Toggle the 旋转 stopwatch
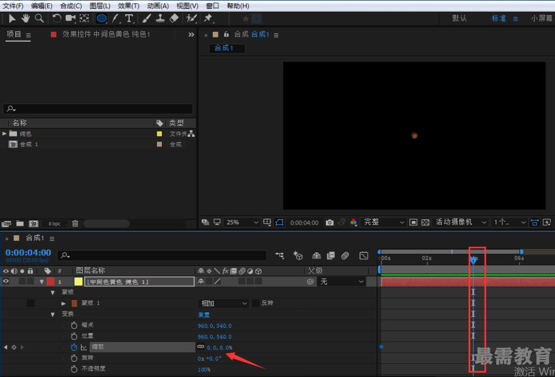The width and height of the screenshot is (555, 377). tap(74, 358)
